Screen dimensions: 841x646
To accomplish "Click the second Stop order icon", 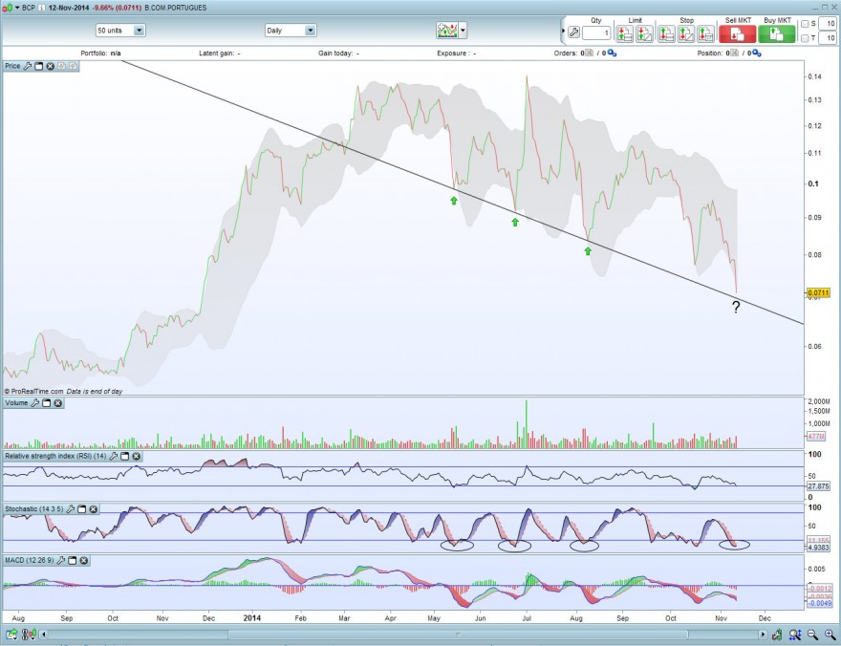I will pos(686,34).
